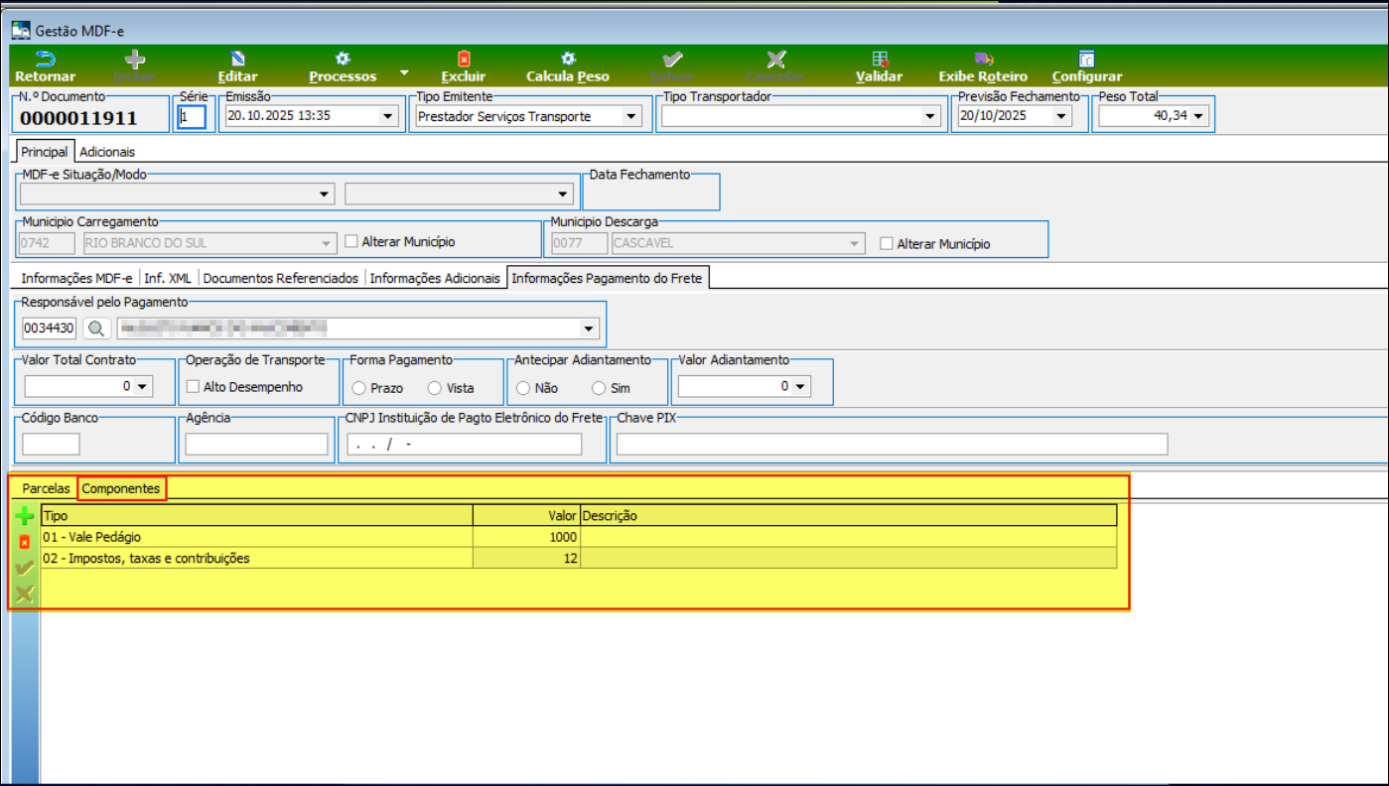Select the Vista payment radio button

435,388
